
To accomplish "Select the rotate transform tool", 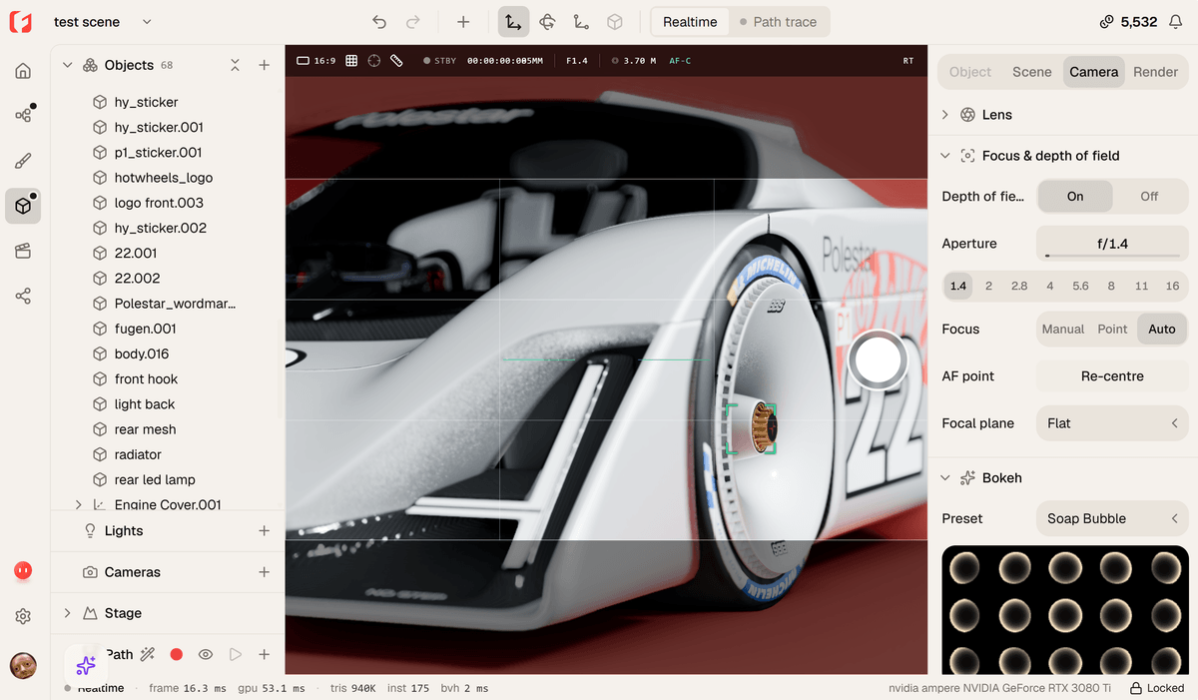I will 547,22.
